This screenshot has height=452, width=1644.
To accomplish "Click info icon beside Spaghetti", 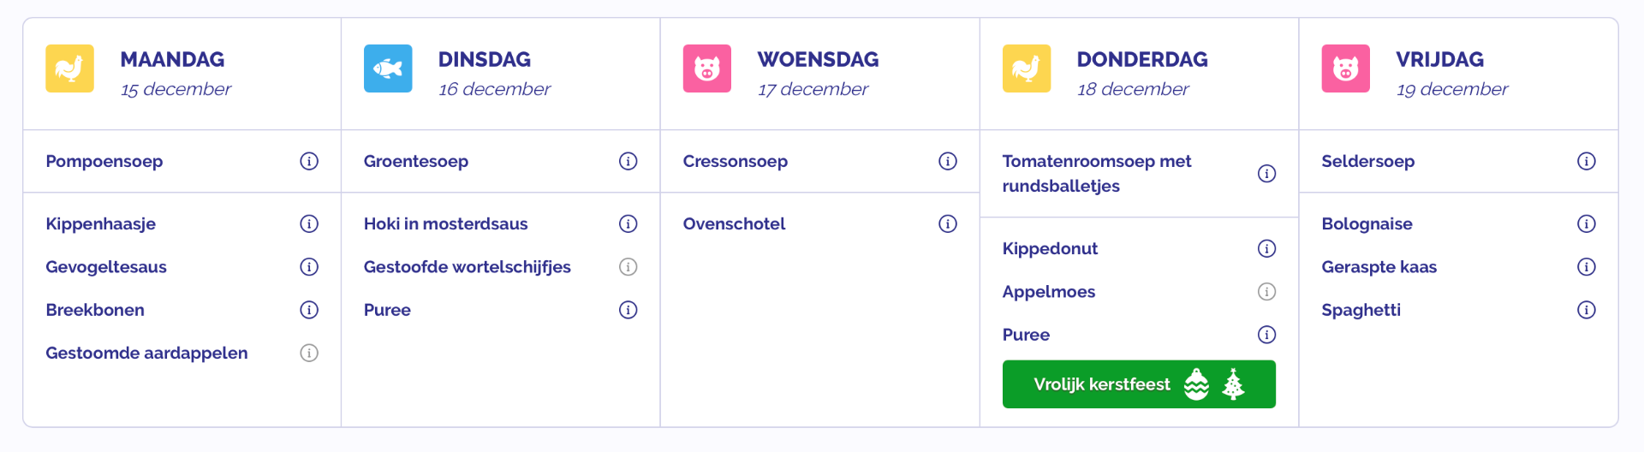I will [1587, 310].
